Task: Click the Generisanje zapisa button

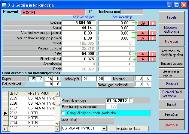Action: [x=171, y=73]
